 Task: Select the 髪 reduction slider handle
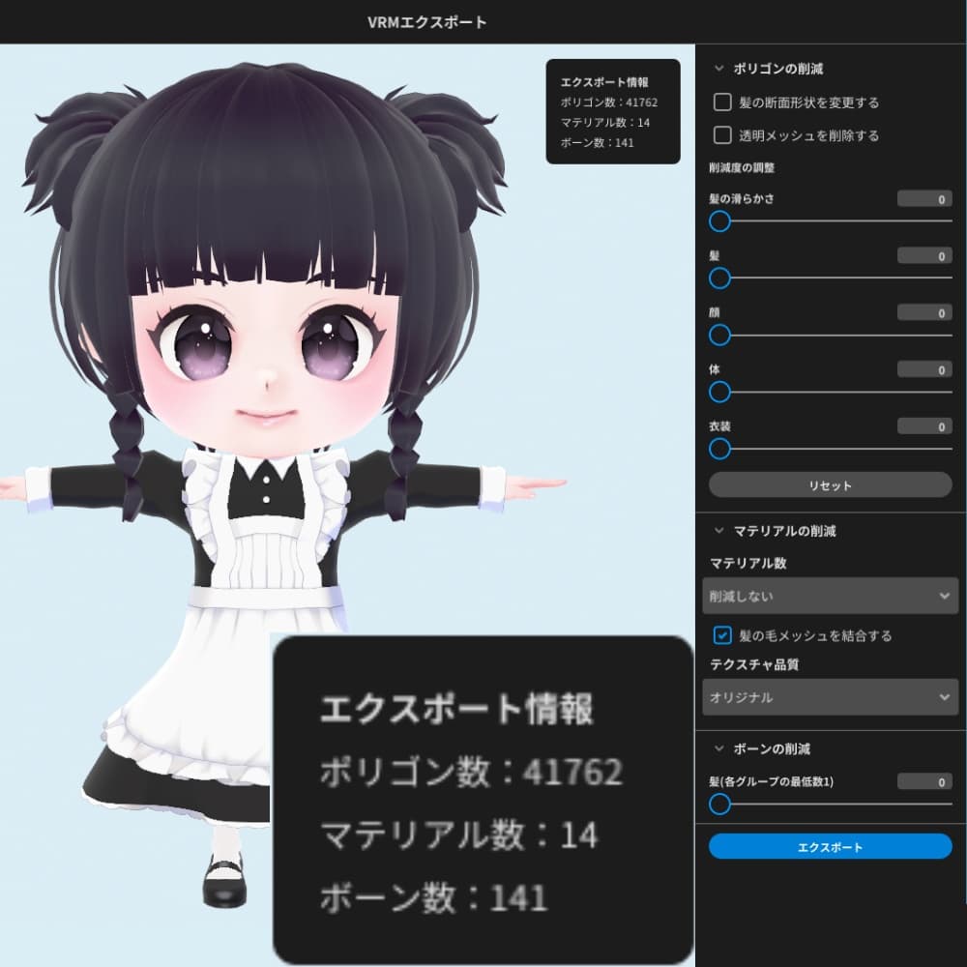click(x=719, y=278)
